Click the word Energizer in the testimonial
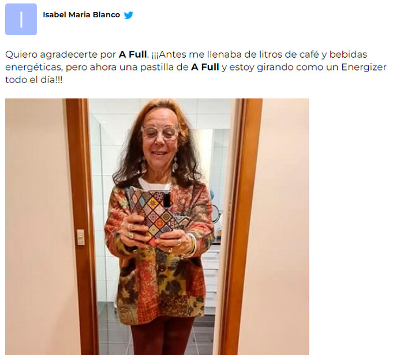This screenshot has width=404, height=355. pos(364,67)
